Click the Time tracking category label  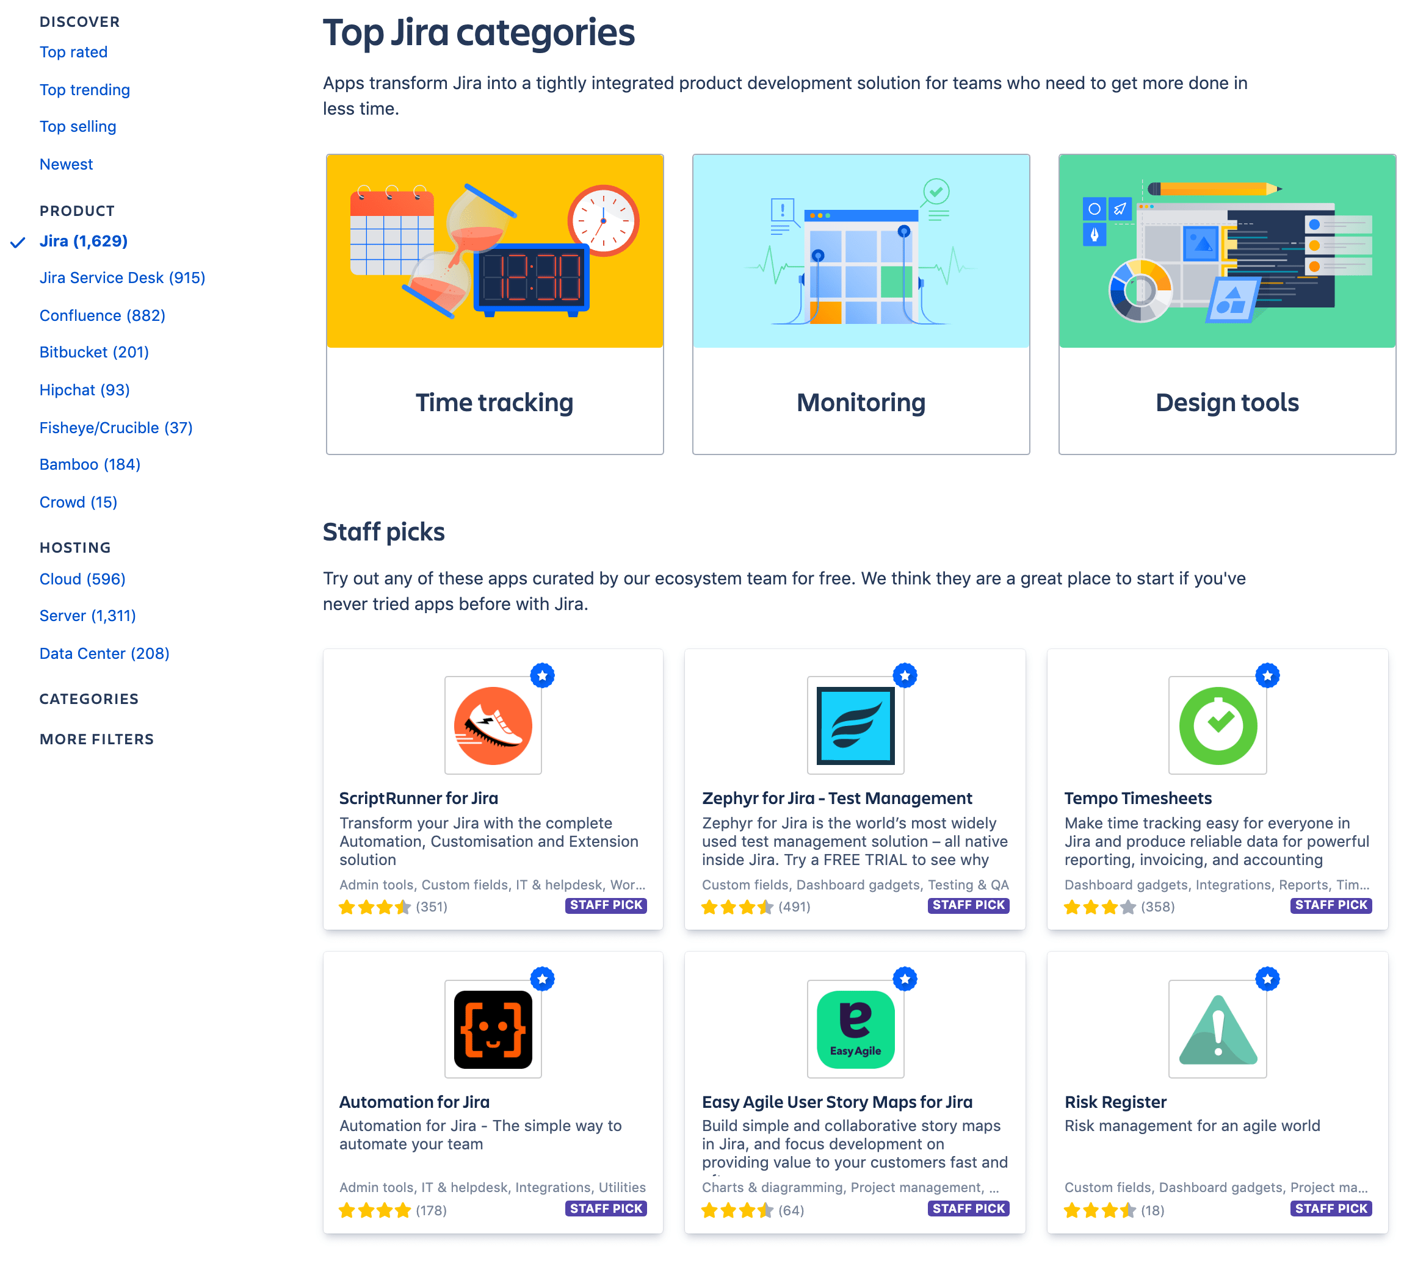(494, 403)
